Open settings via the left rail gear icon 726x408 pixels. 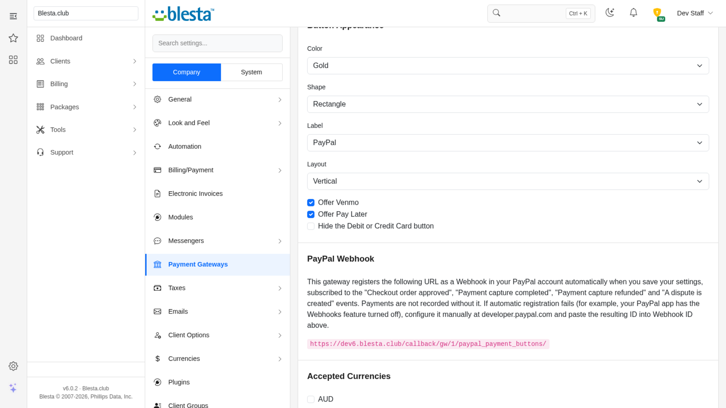13,366
